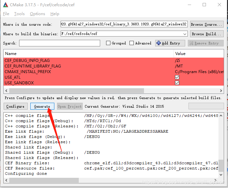Maximize the CMake window

pos(204,5)
